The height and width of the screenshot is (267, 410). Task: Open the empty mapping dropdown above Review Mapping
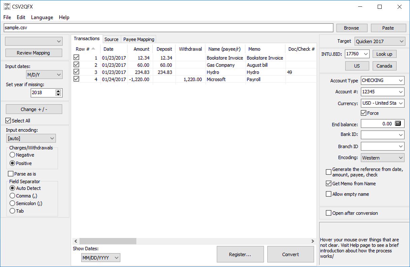pyautogui.click(x=34, y=41)
